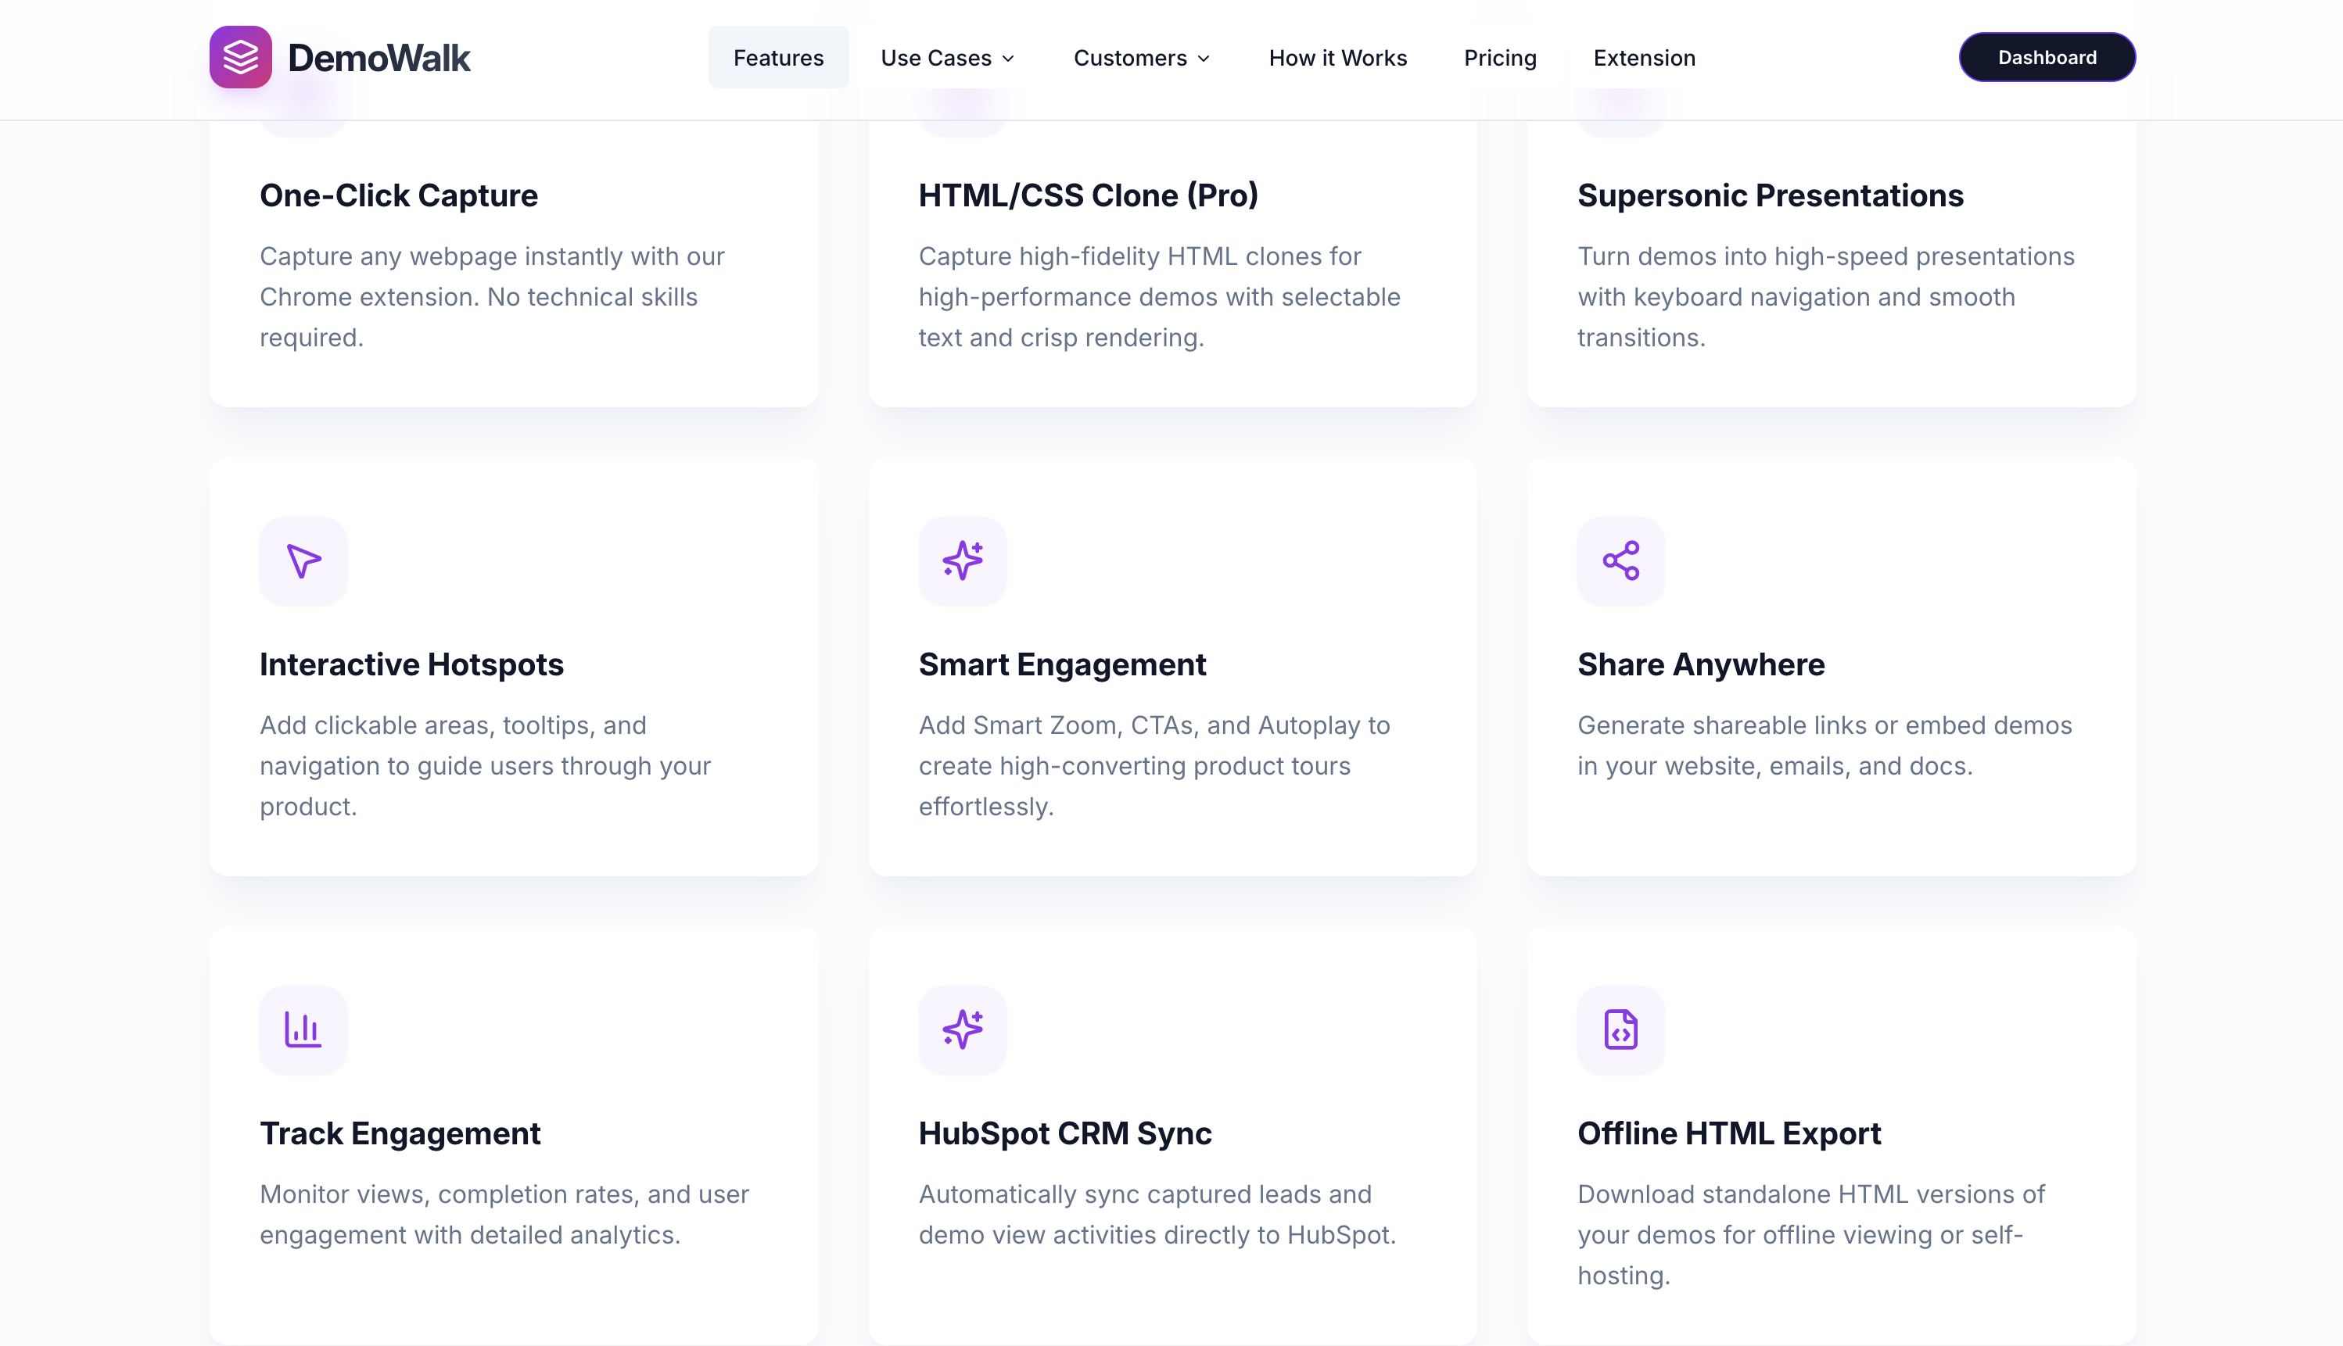This screenshot has height=1346, width=2343.
Task: Click the Track Engagement bar chart icon
Action: [303, 1029]
